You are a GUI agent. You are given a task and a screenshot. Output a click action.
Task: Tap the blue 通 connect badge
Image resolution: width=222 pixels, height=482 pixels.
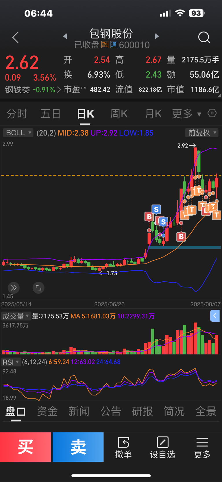coord(114,45)
